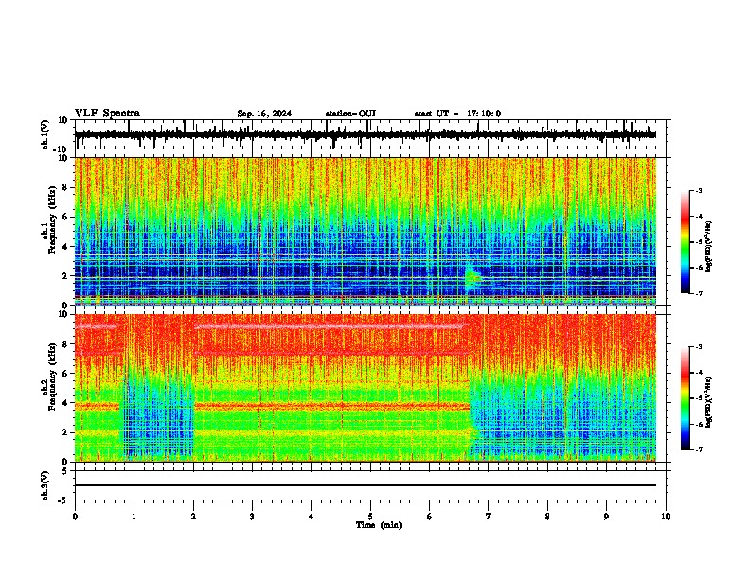Click the flat ch.3 voltage line

tap(366, 485)
